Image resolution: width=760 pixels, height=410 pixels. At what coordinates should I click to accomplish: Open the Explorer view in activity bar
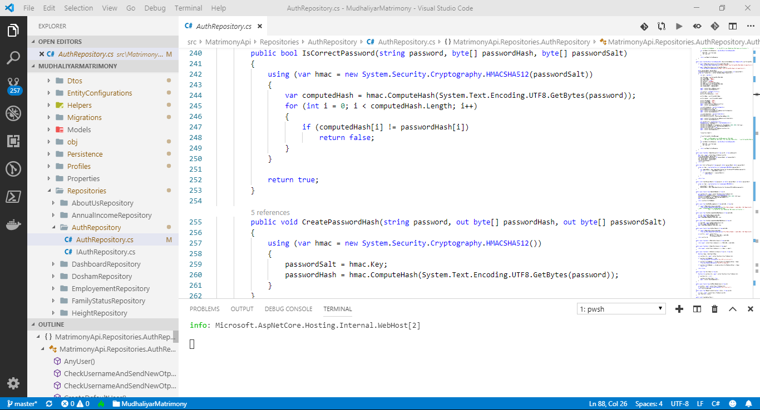point(13,31)
